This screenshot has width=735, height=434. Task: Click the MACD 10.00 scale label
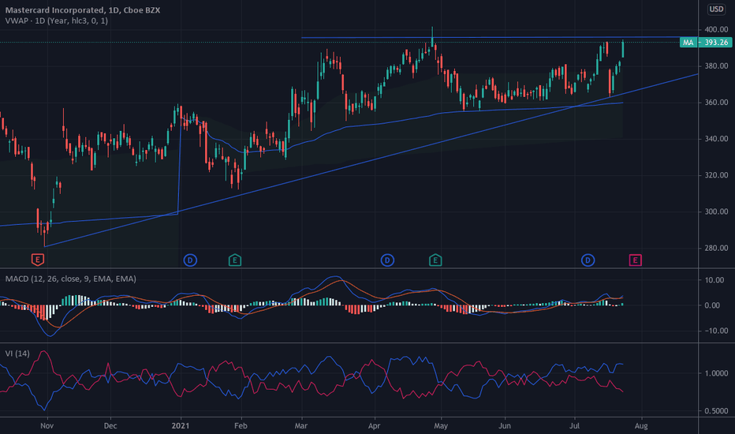714,280
